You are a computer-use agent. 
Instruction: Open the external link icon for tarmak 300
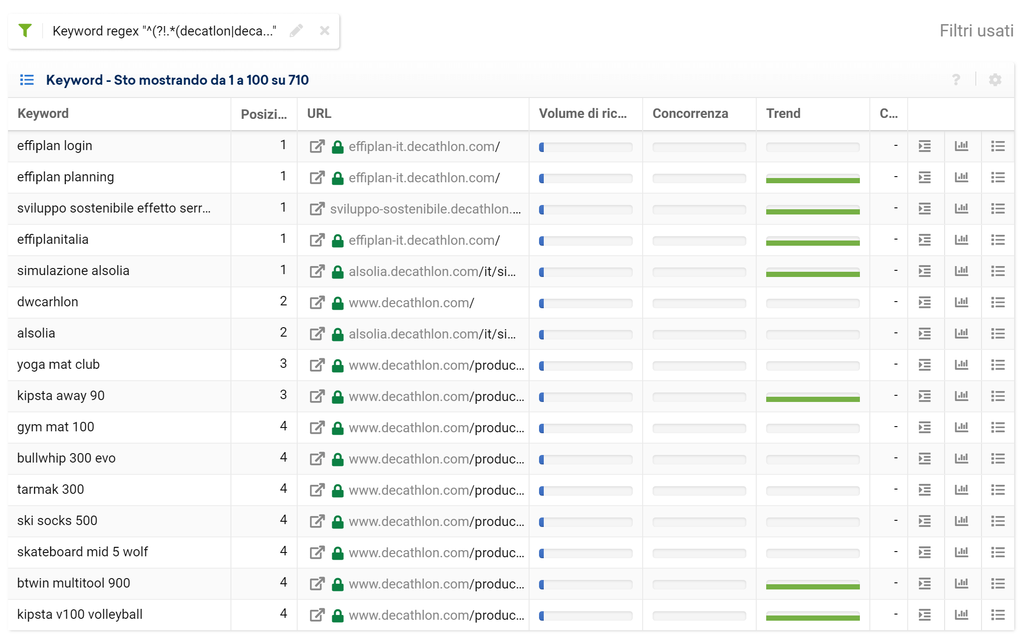(x=317, y=490)
